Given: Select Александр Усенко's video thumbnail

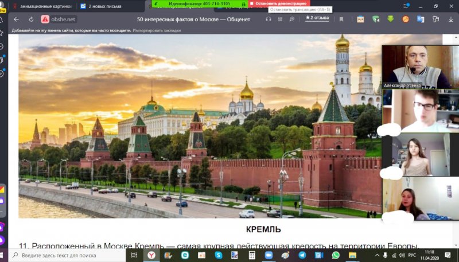Looking at the screenshot, I should (x=410, y=67).
